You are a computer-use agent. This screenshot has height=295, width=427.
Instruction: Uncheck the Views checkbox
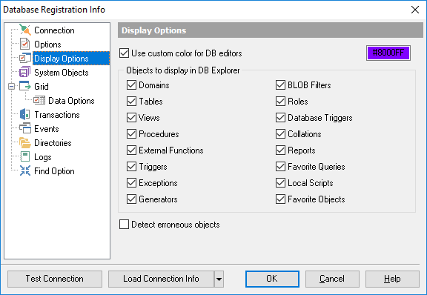pyautogui.click(x=131, y=118)
